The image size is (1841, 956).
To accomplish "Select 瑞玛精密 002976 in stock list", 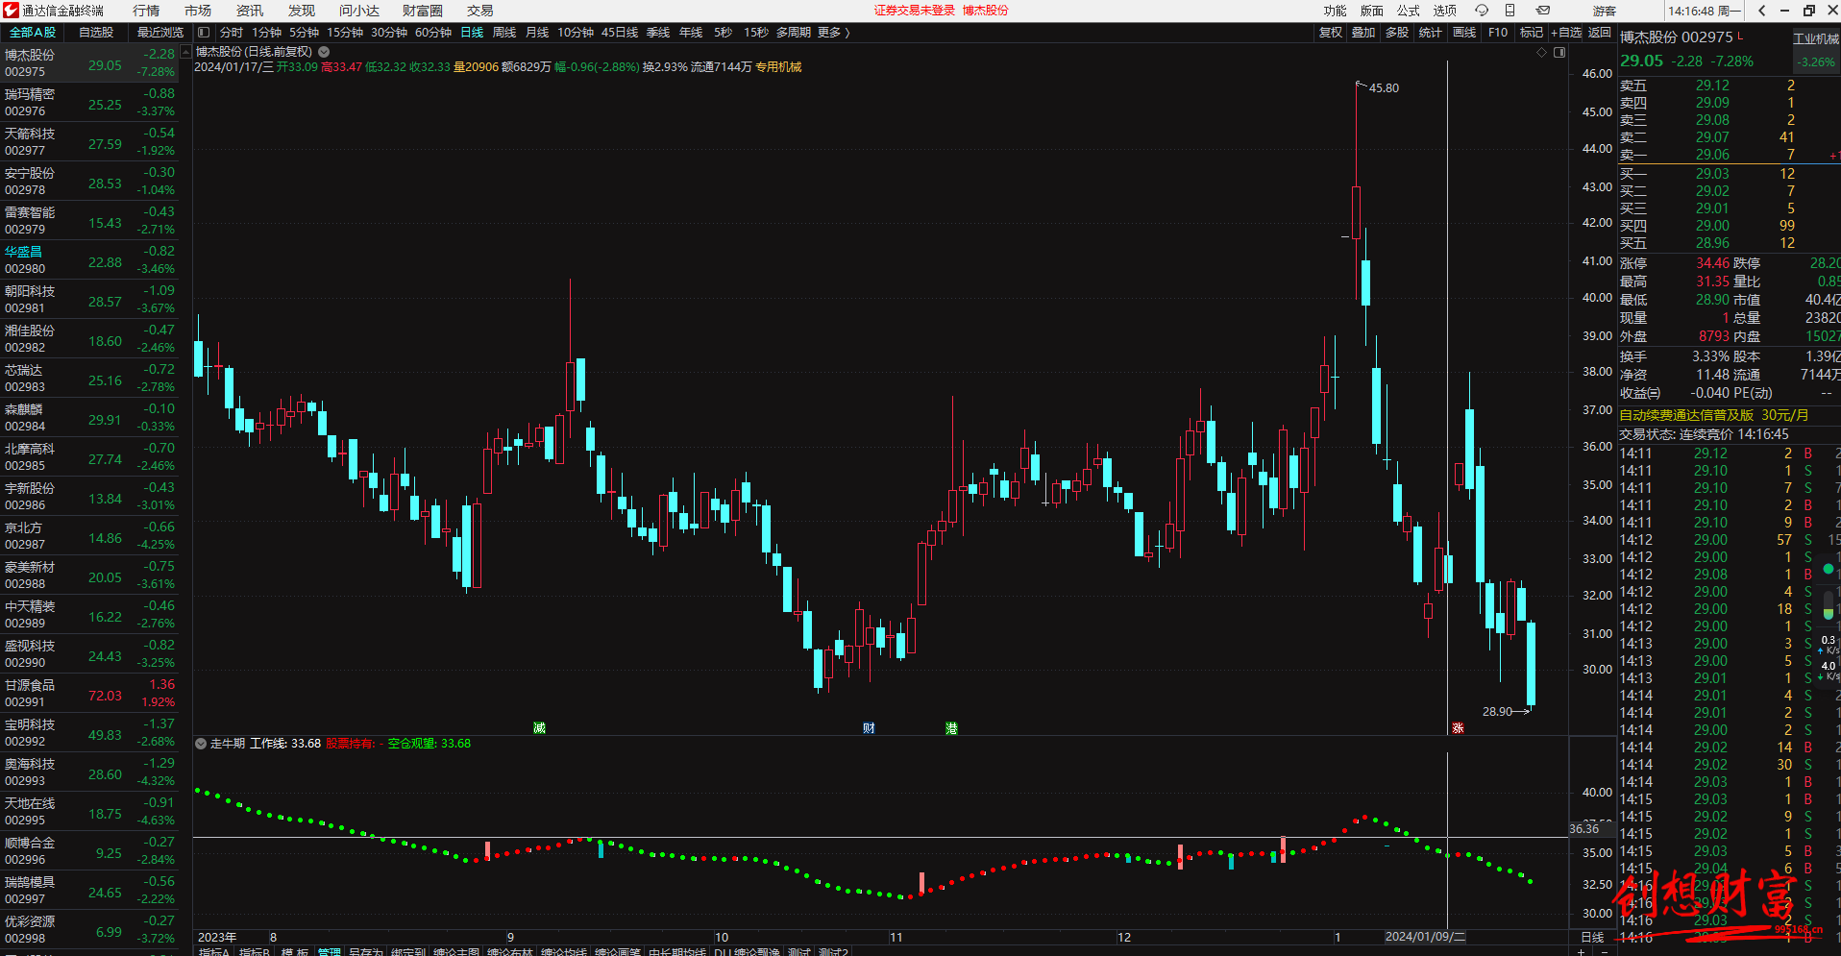I will [x=89, y=102].
